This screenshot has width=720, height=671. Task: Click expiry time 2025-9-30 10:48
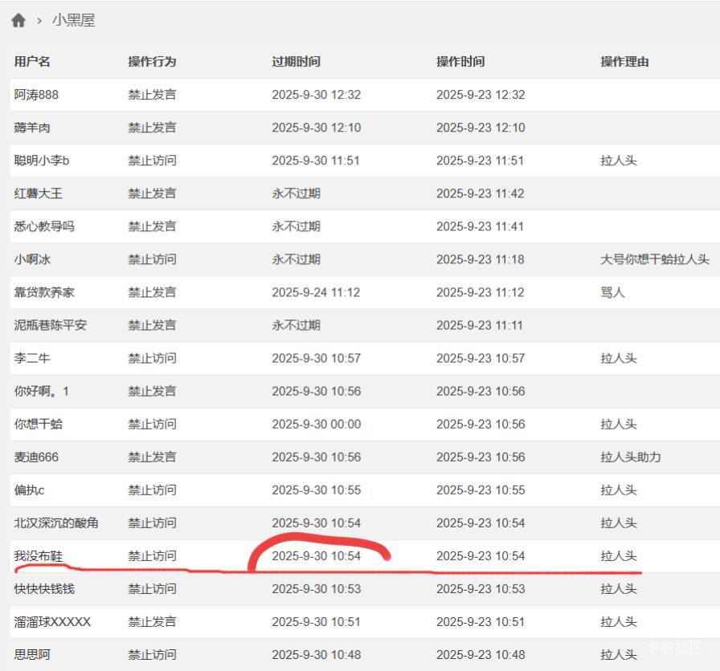point(317,655)
